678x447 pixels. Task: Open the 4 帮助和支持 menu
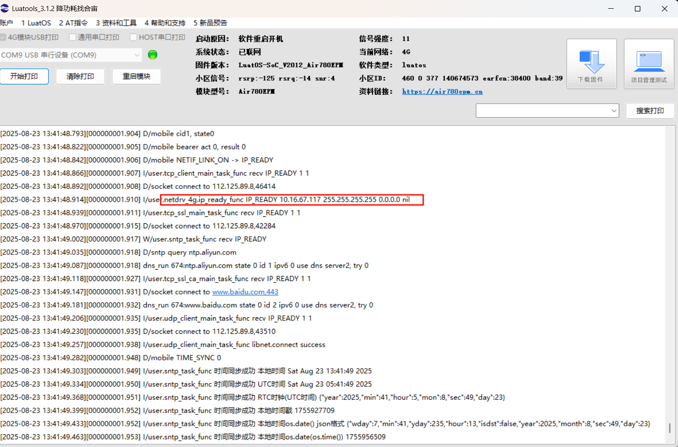pos(165,23)
